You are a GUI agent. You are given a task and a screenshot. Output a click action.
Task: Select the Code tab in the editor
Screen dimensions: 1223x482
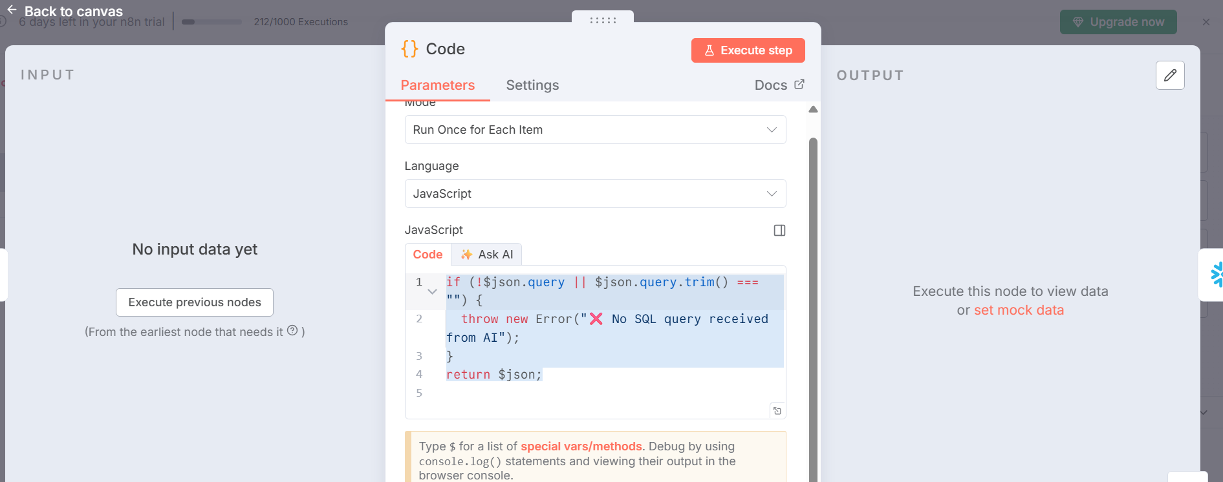(x=428, y=255)
